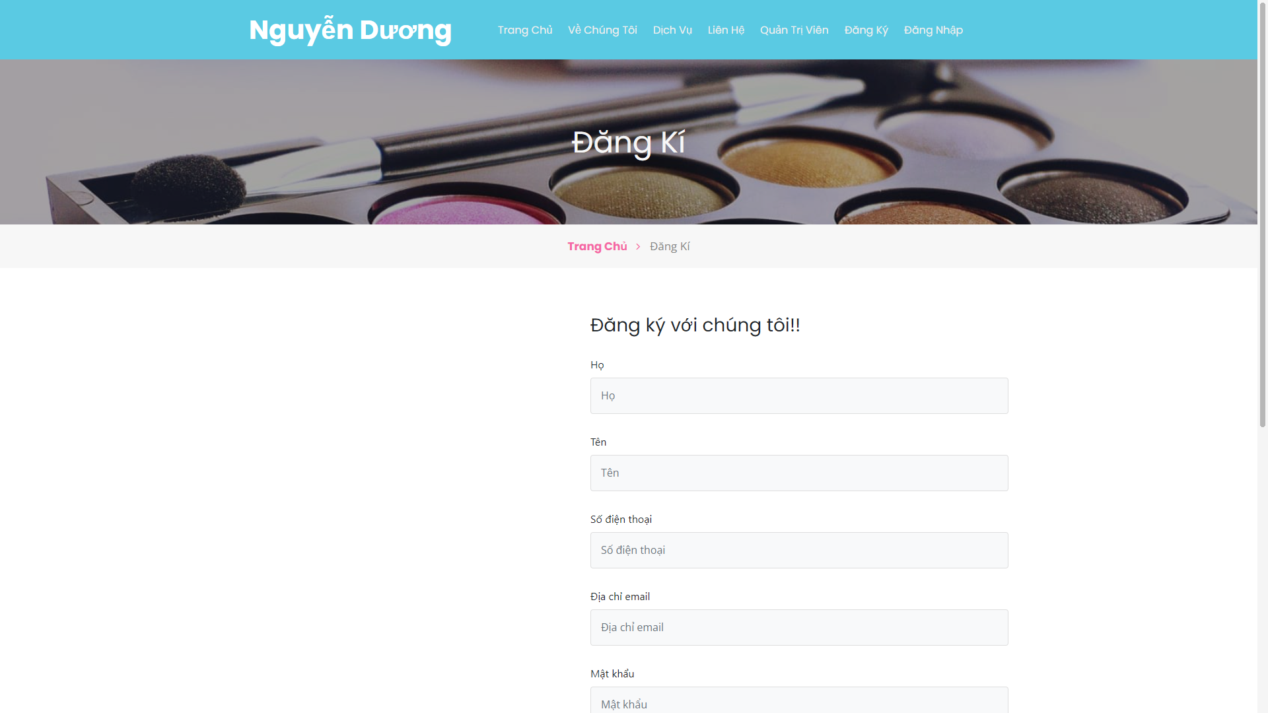
Task: Click into the Tên text box
Action: [x=799, y=473]
